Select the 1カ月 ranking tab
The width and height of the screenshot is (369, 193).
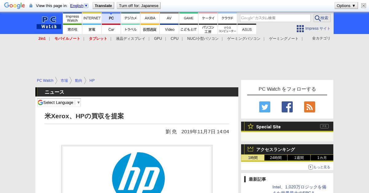(322, 158)
